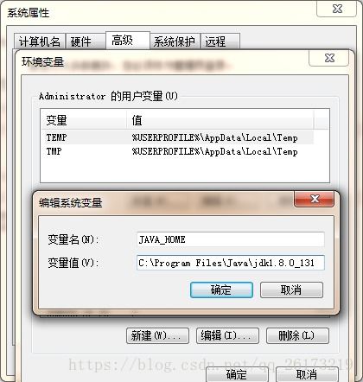Screen dimensions: 363x382
Task: Select the TEMP user variable row
Action: (x=177, y=137)
